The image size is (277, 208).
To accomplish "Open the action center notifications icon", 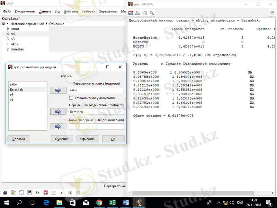I will 269,203.
